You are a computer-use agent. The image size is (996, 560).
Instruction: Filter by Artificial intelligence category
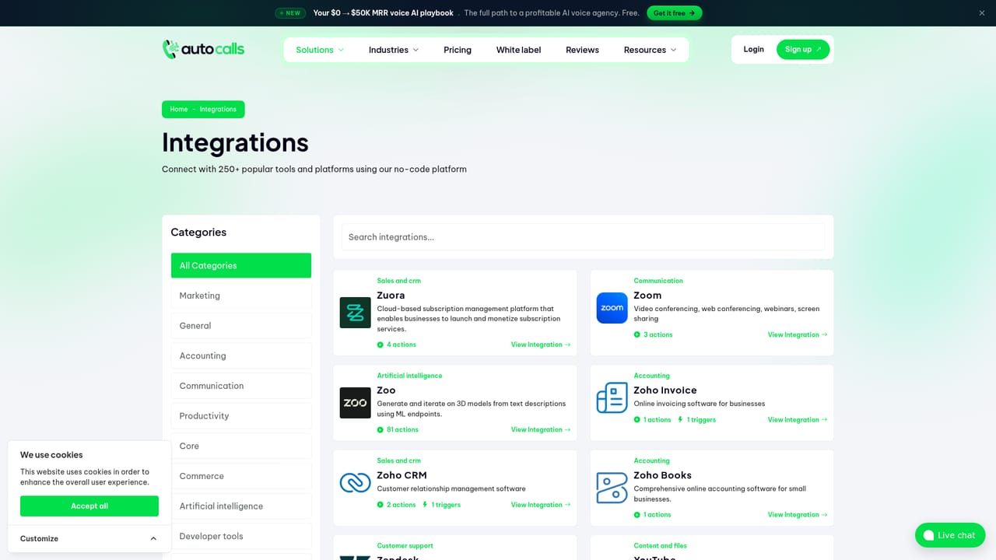pyautogui.click(x=241, y=506)
